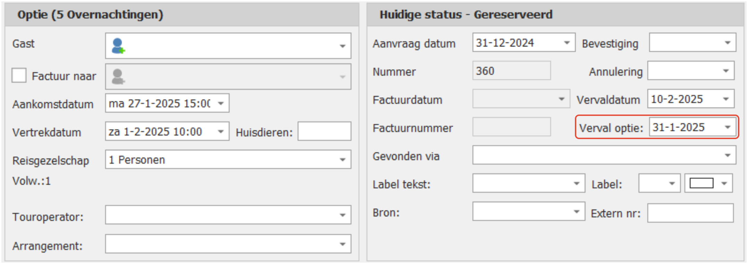Open the Aanvraag datum date picker

click(x=567, y=43)
